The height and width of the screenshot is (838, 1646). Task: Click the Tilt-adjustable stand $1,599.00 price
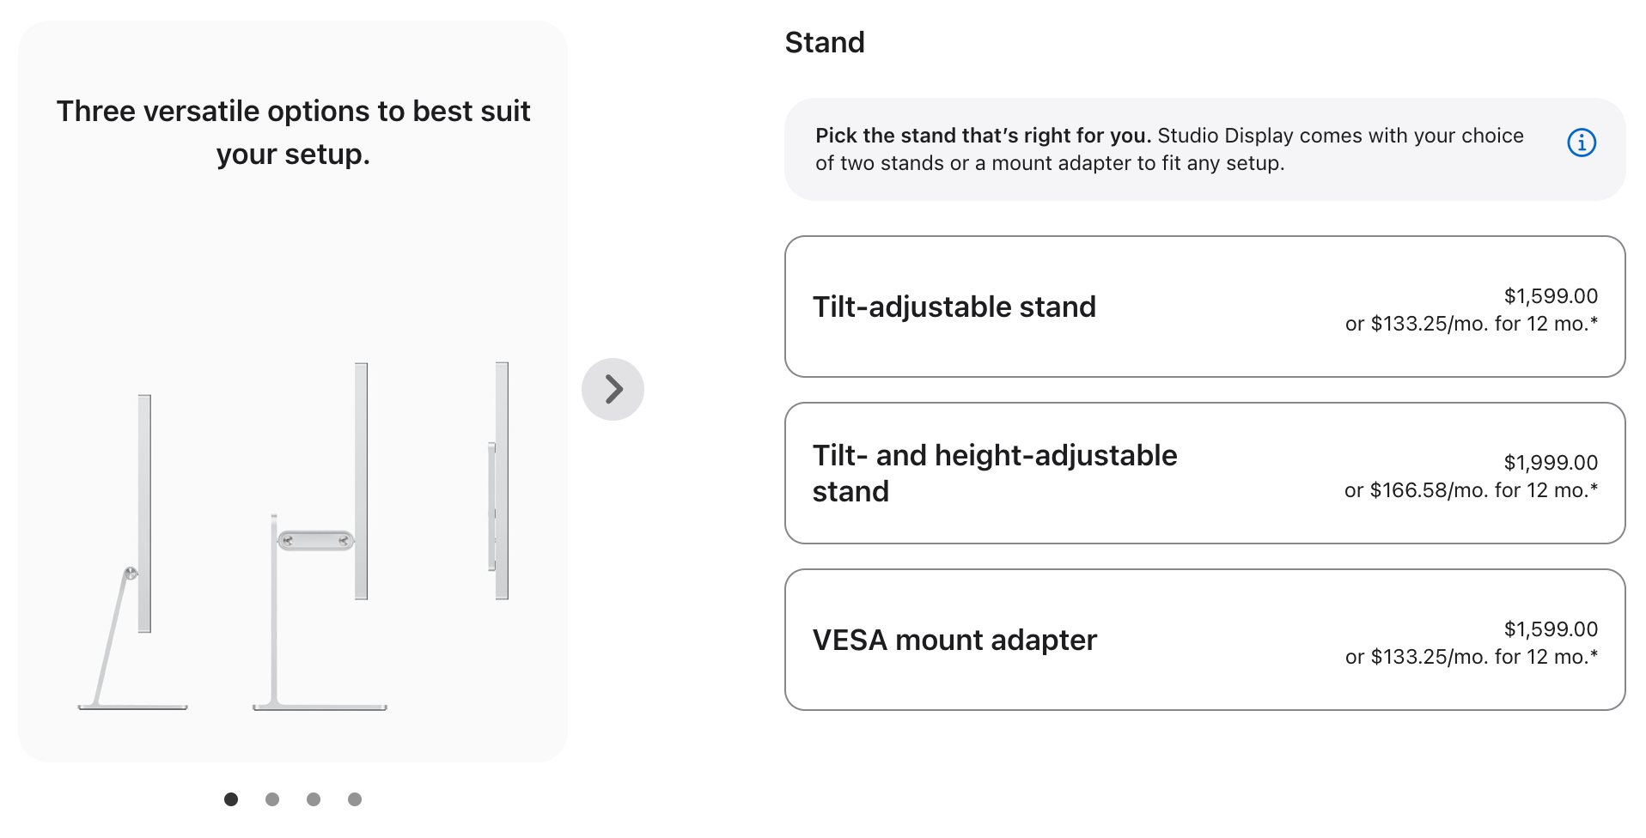[1550, 296]
